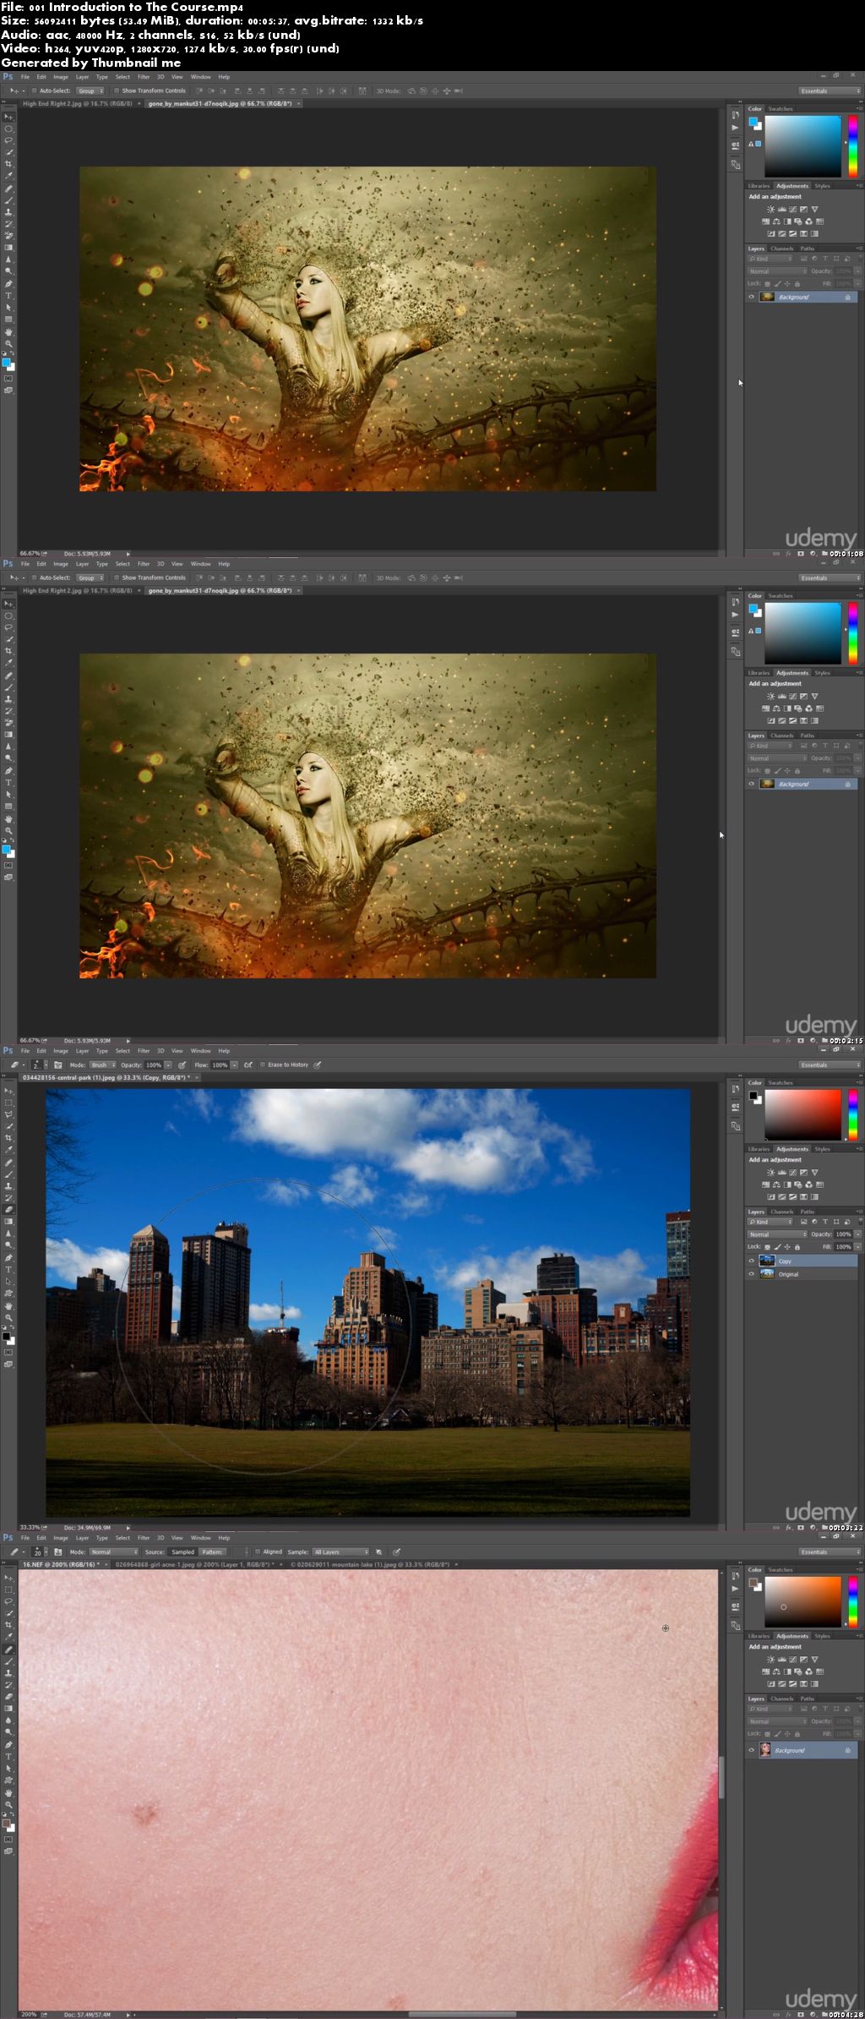Add a Brightness/Contrast adjustment in the first frame
This screenshot has width=865, height=2019.
pos(770,209)
